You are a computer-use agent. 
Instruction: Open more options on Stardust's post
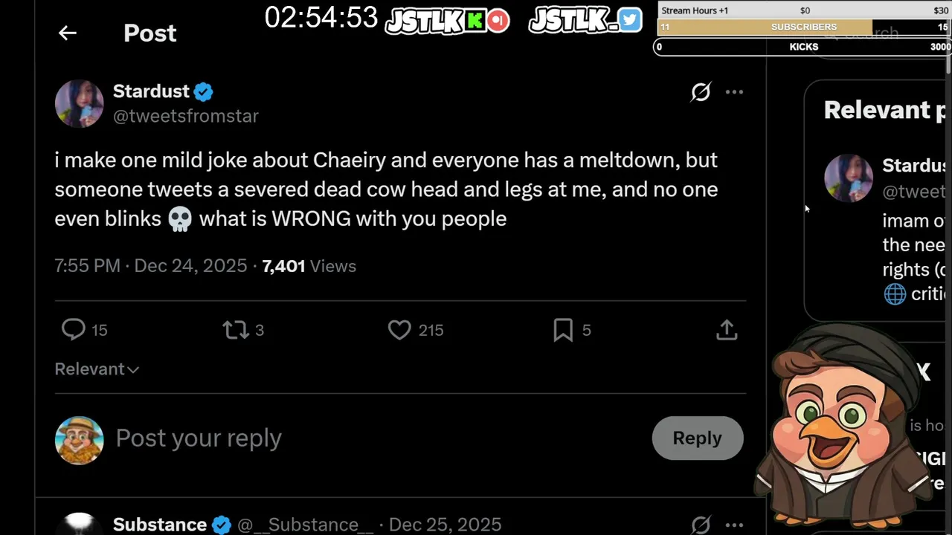tap(734, 92)
